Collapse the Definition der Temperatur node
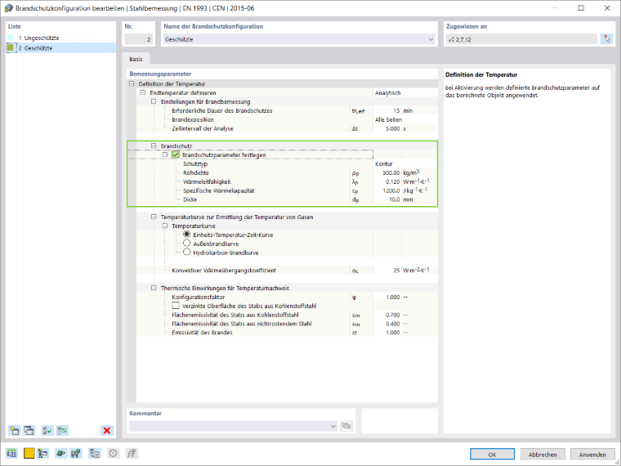Image resolution: width=621 pixels, height=466 pixels. (x=132, y=83)
